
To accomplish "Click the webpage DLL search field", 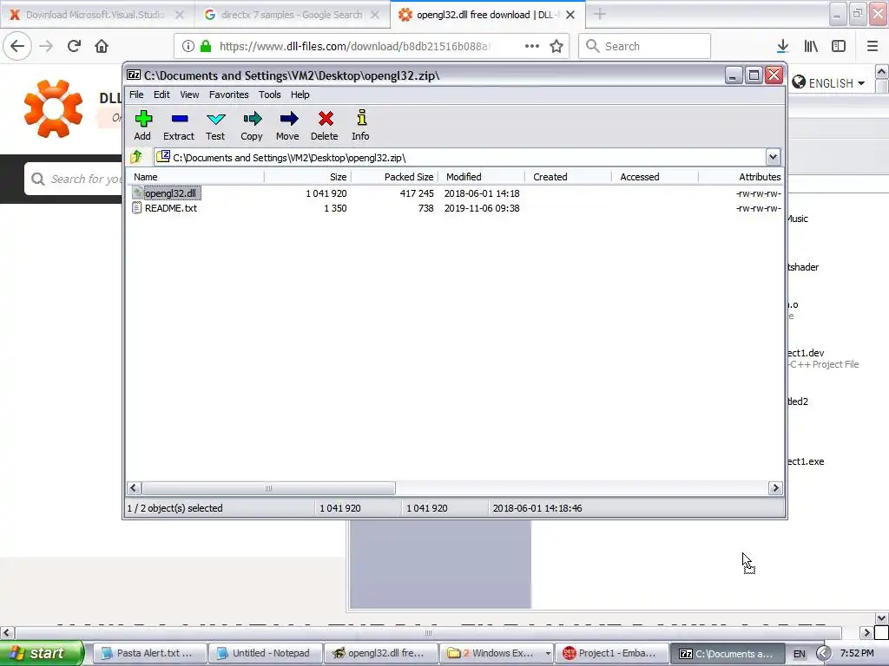I will coord(74,179).
